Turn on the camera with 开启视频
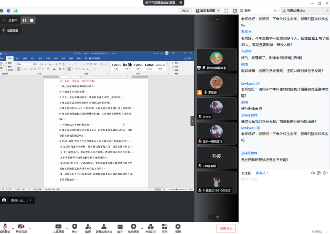Image resolution: width=330 pixels, height=234 pixels. coord(21,228)
